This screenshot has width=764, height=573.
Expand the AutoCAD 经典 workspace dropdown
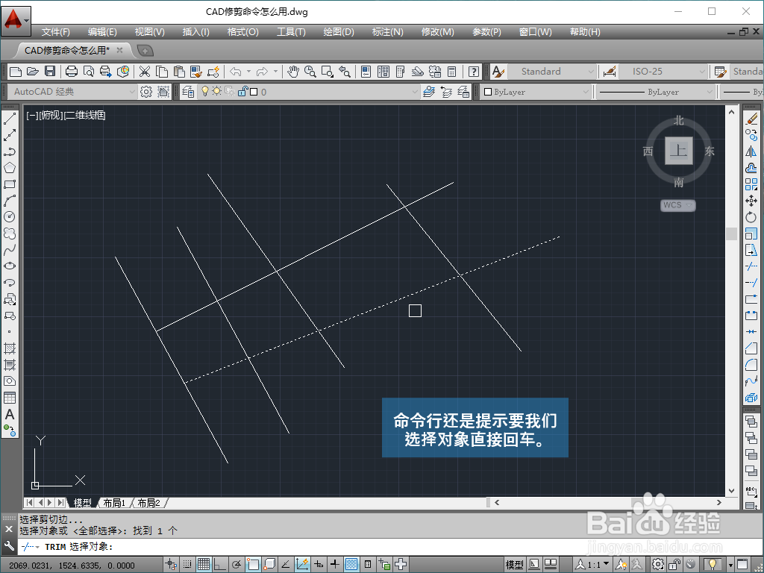pyautogui.click(x=131, y=92)
